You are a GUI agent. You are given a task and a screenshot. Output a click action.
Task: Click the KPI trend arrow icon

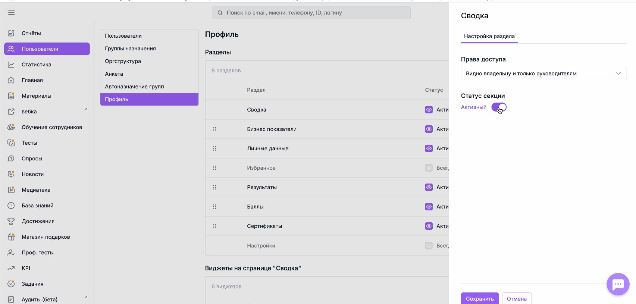point(11,268)
